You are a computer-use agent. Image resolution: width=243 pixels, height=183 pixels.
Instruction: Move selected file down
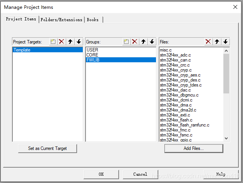click(x=226, y=42)
